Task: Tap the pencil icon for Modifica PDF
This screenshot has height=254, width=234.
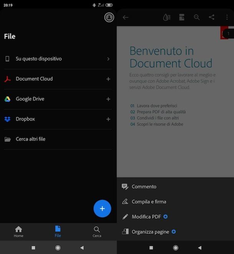Action: click(x=125, y=217)
